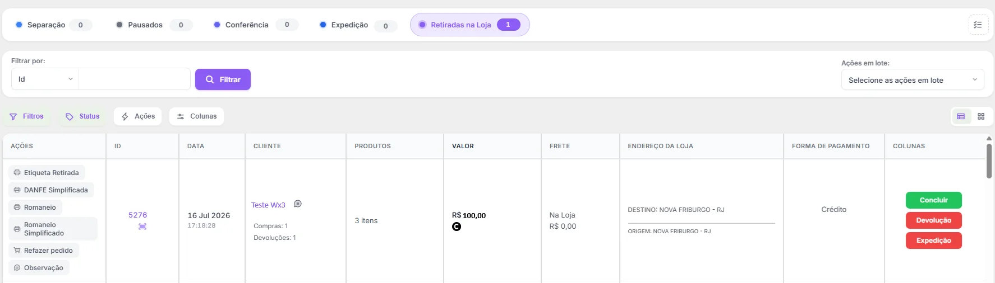Screen dimensions: 995x283
Task: Print the Romaneio document
Action: coord(35,207)
